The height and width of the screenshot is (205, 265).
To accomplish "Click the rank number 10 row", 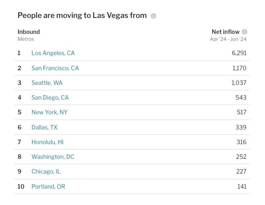I will (132, 187).
